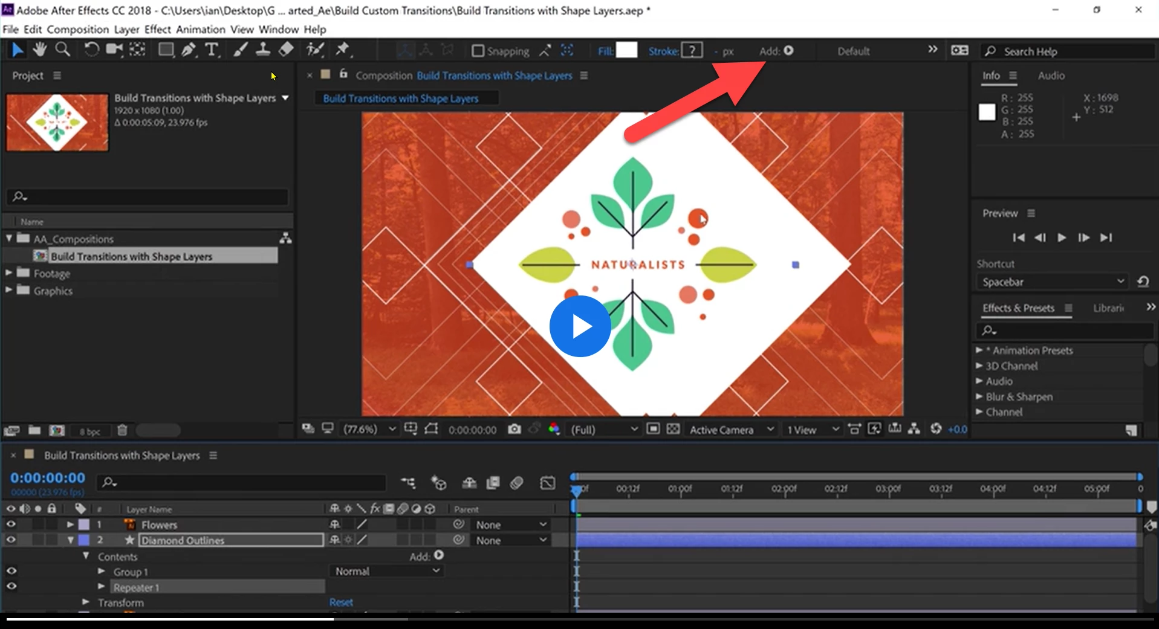
Task: Open the Active Camera view dropdown
Action: (x=732, y=429)
